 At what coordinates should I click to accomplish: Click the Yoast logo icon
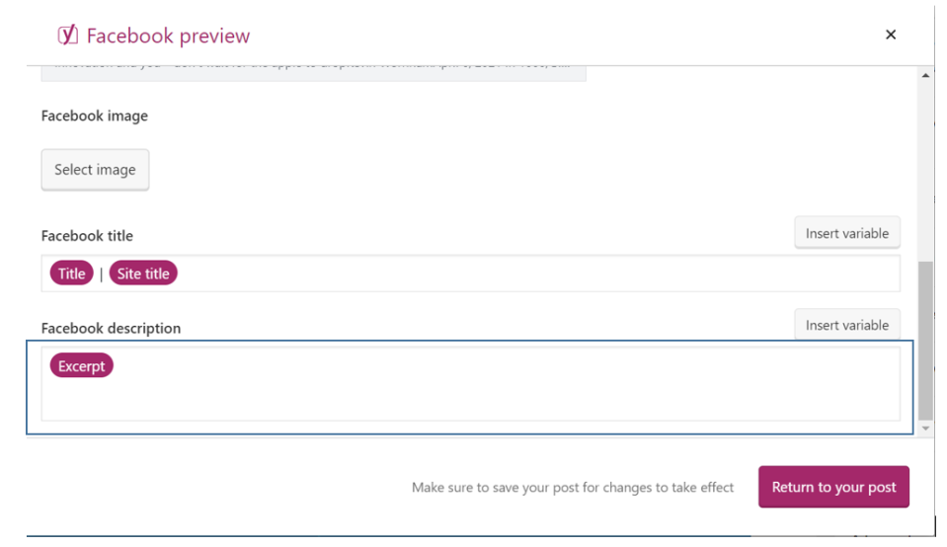(x=67, y=36)
